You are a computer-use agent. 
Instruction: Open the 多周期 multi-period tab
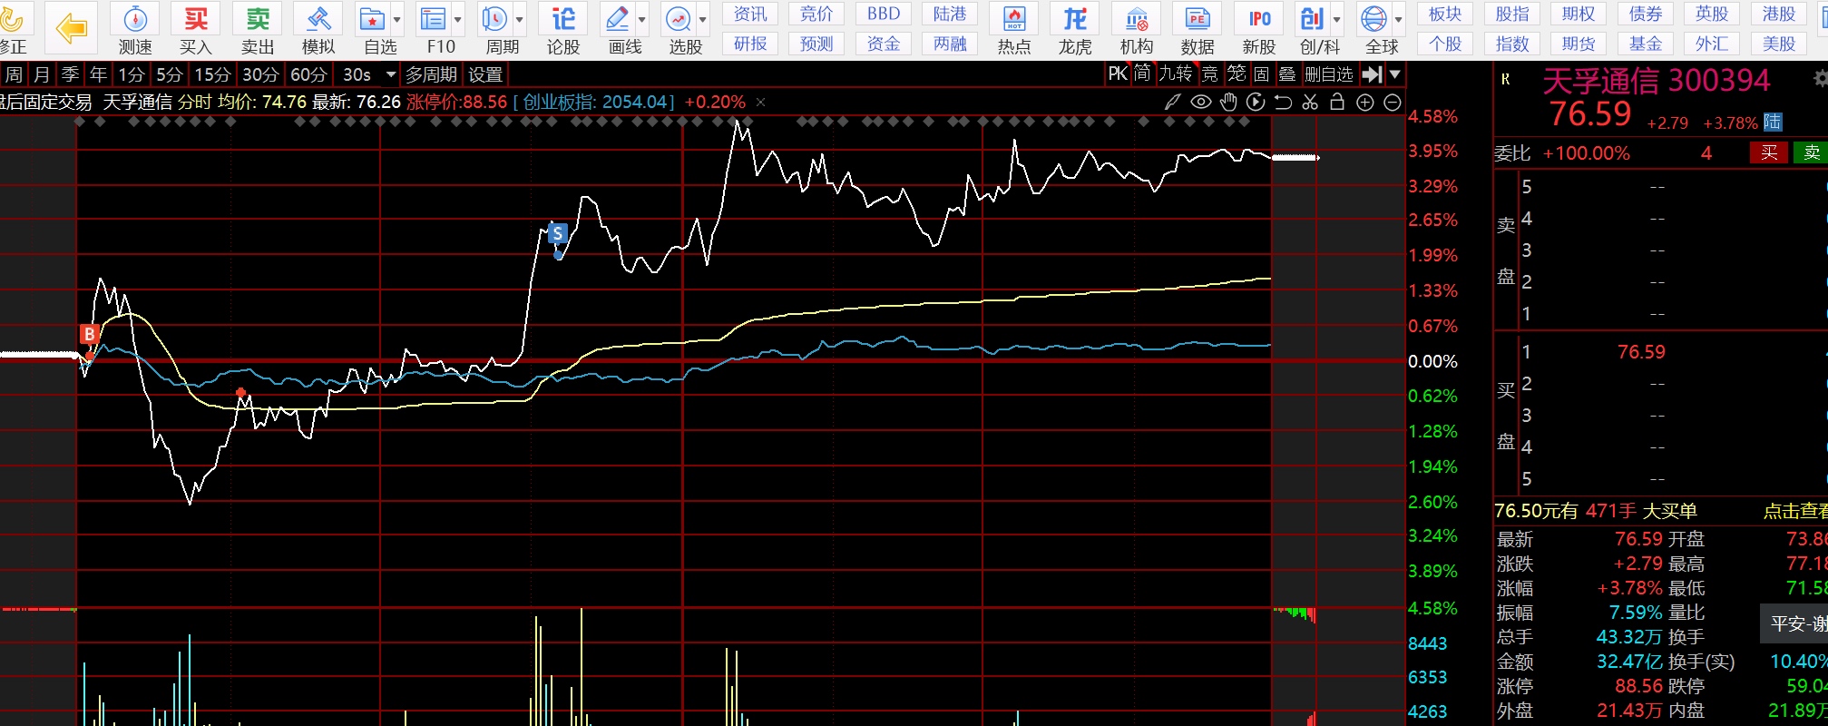click(431, 74)
